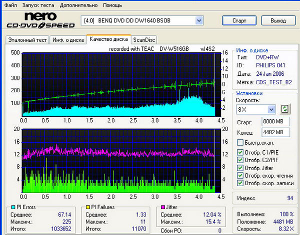Click the PI Failures total 11070

139,229
